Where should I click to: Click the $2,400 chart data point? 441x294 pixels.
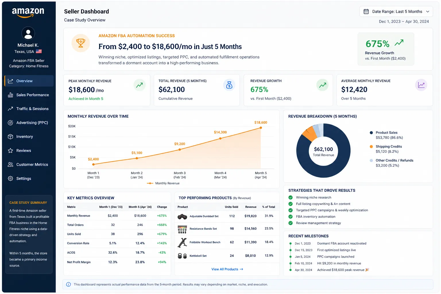click(x=93, y=165)
